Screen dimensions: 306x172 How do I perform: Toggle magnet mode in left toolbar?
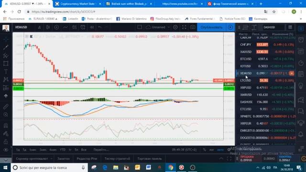click(6, 126)
